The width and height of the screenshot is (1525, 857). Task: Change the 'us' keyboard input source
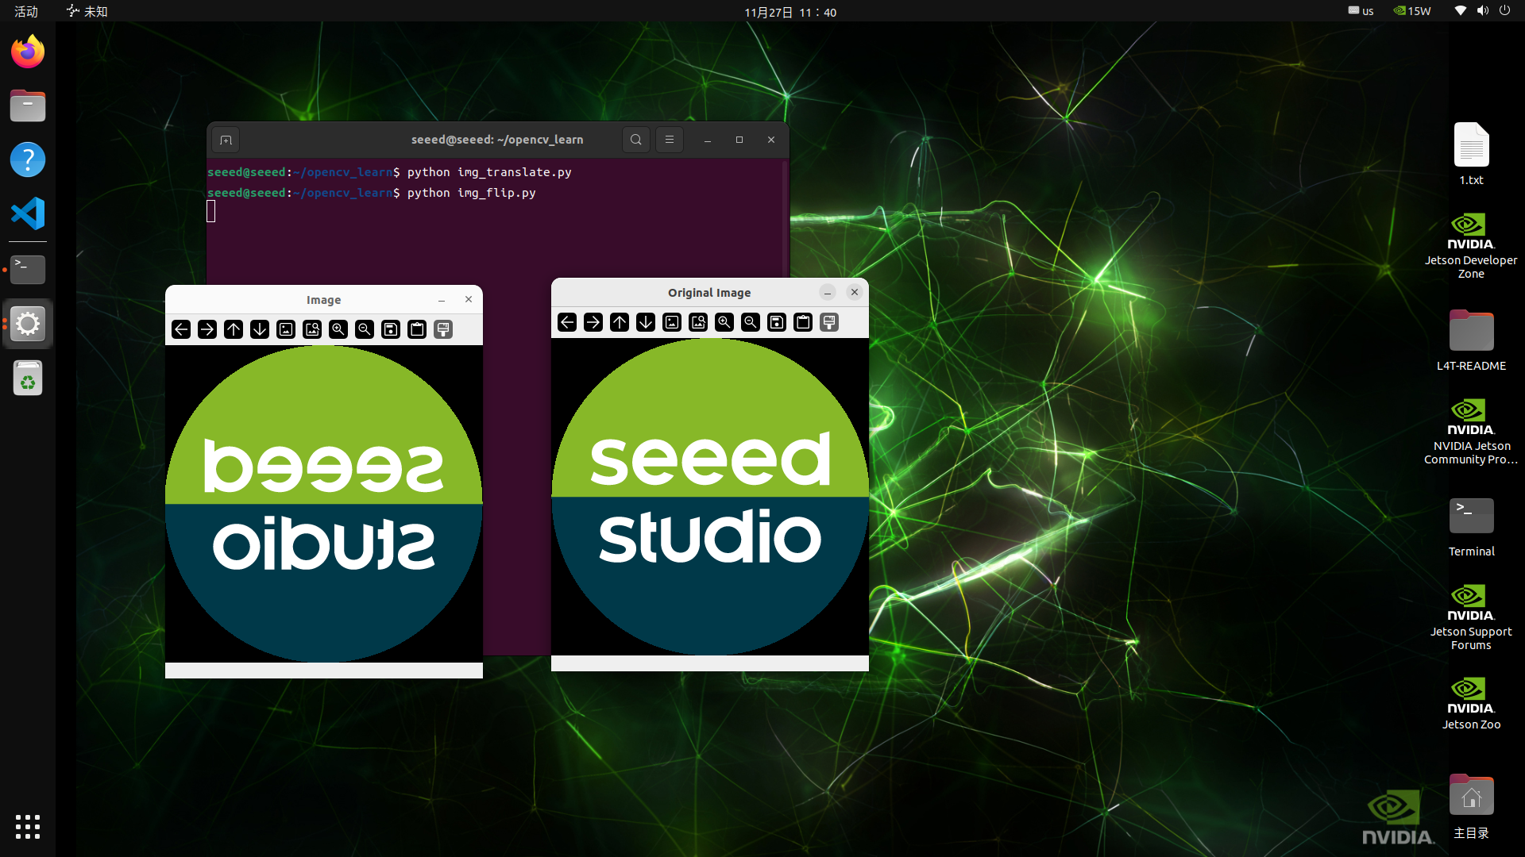[x=1361, y=11]
